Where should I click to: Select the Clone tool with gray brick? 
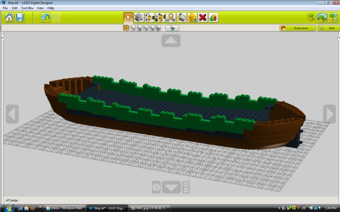pos(139,17)
